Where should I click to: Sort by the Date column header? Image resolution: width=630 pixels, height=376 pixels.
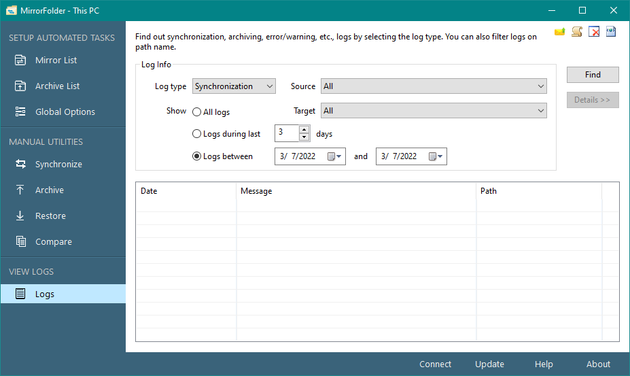point(186,191)
